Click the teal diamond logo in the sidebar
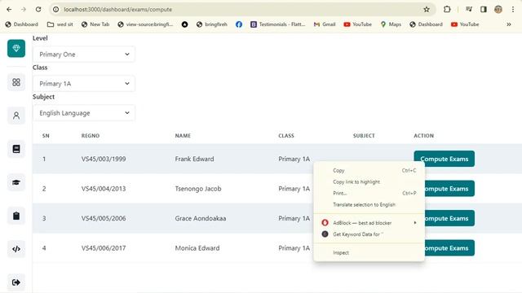Screen dimensions: 522x293 tap(16, 48)
